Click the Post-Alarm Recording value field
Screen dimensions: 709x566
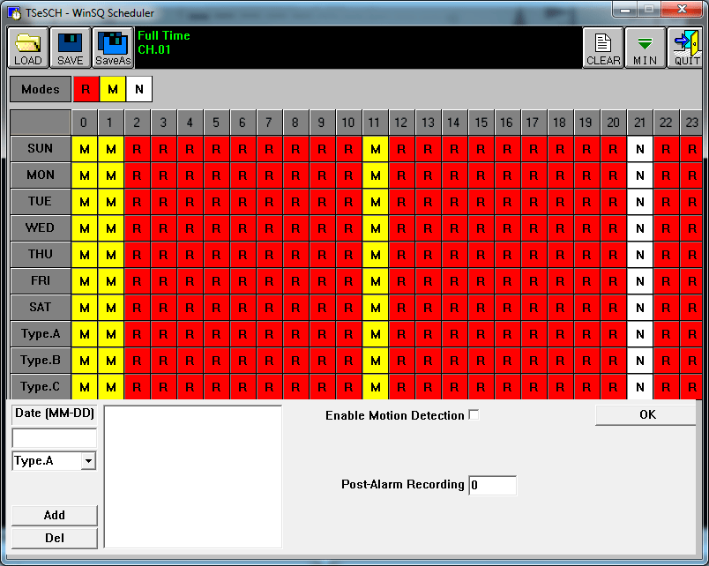tap(492, 486)
